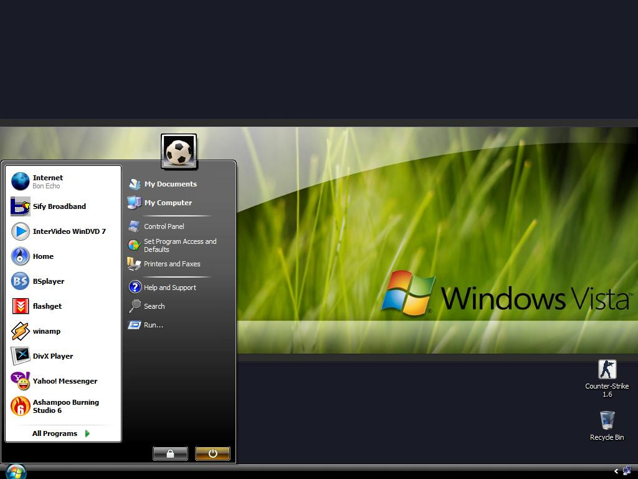Start the flashget download manager

(47, 306)
